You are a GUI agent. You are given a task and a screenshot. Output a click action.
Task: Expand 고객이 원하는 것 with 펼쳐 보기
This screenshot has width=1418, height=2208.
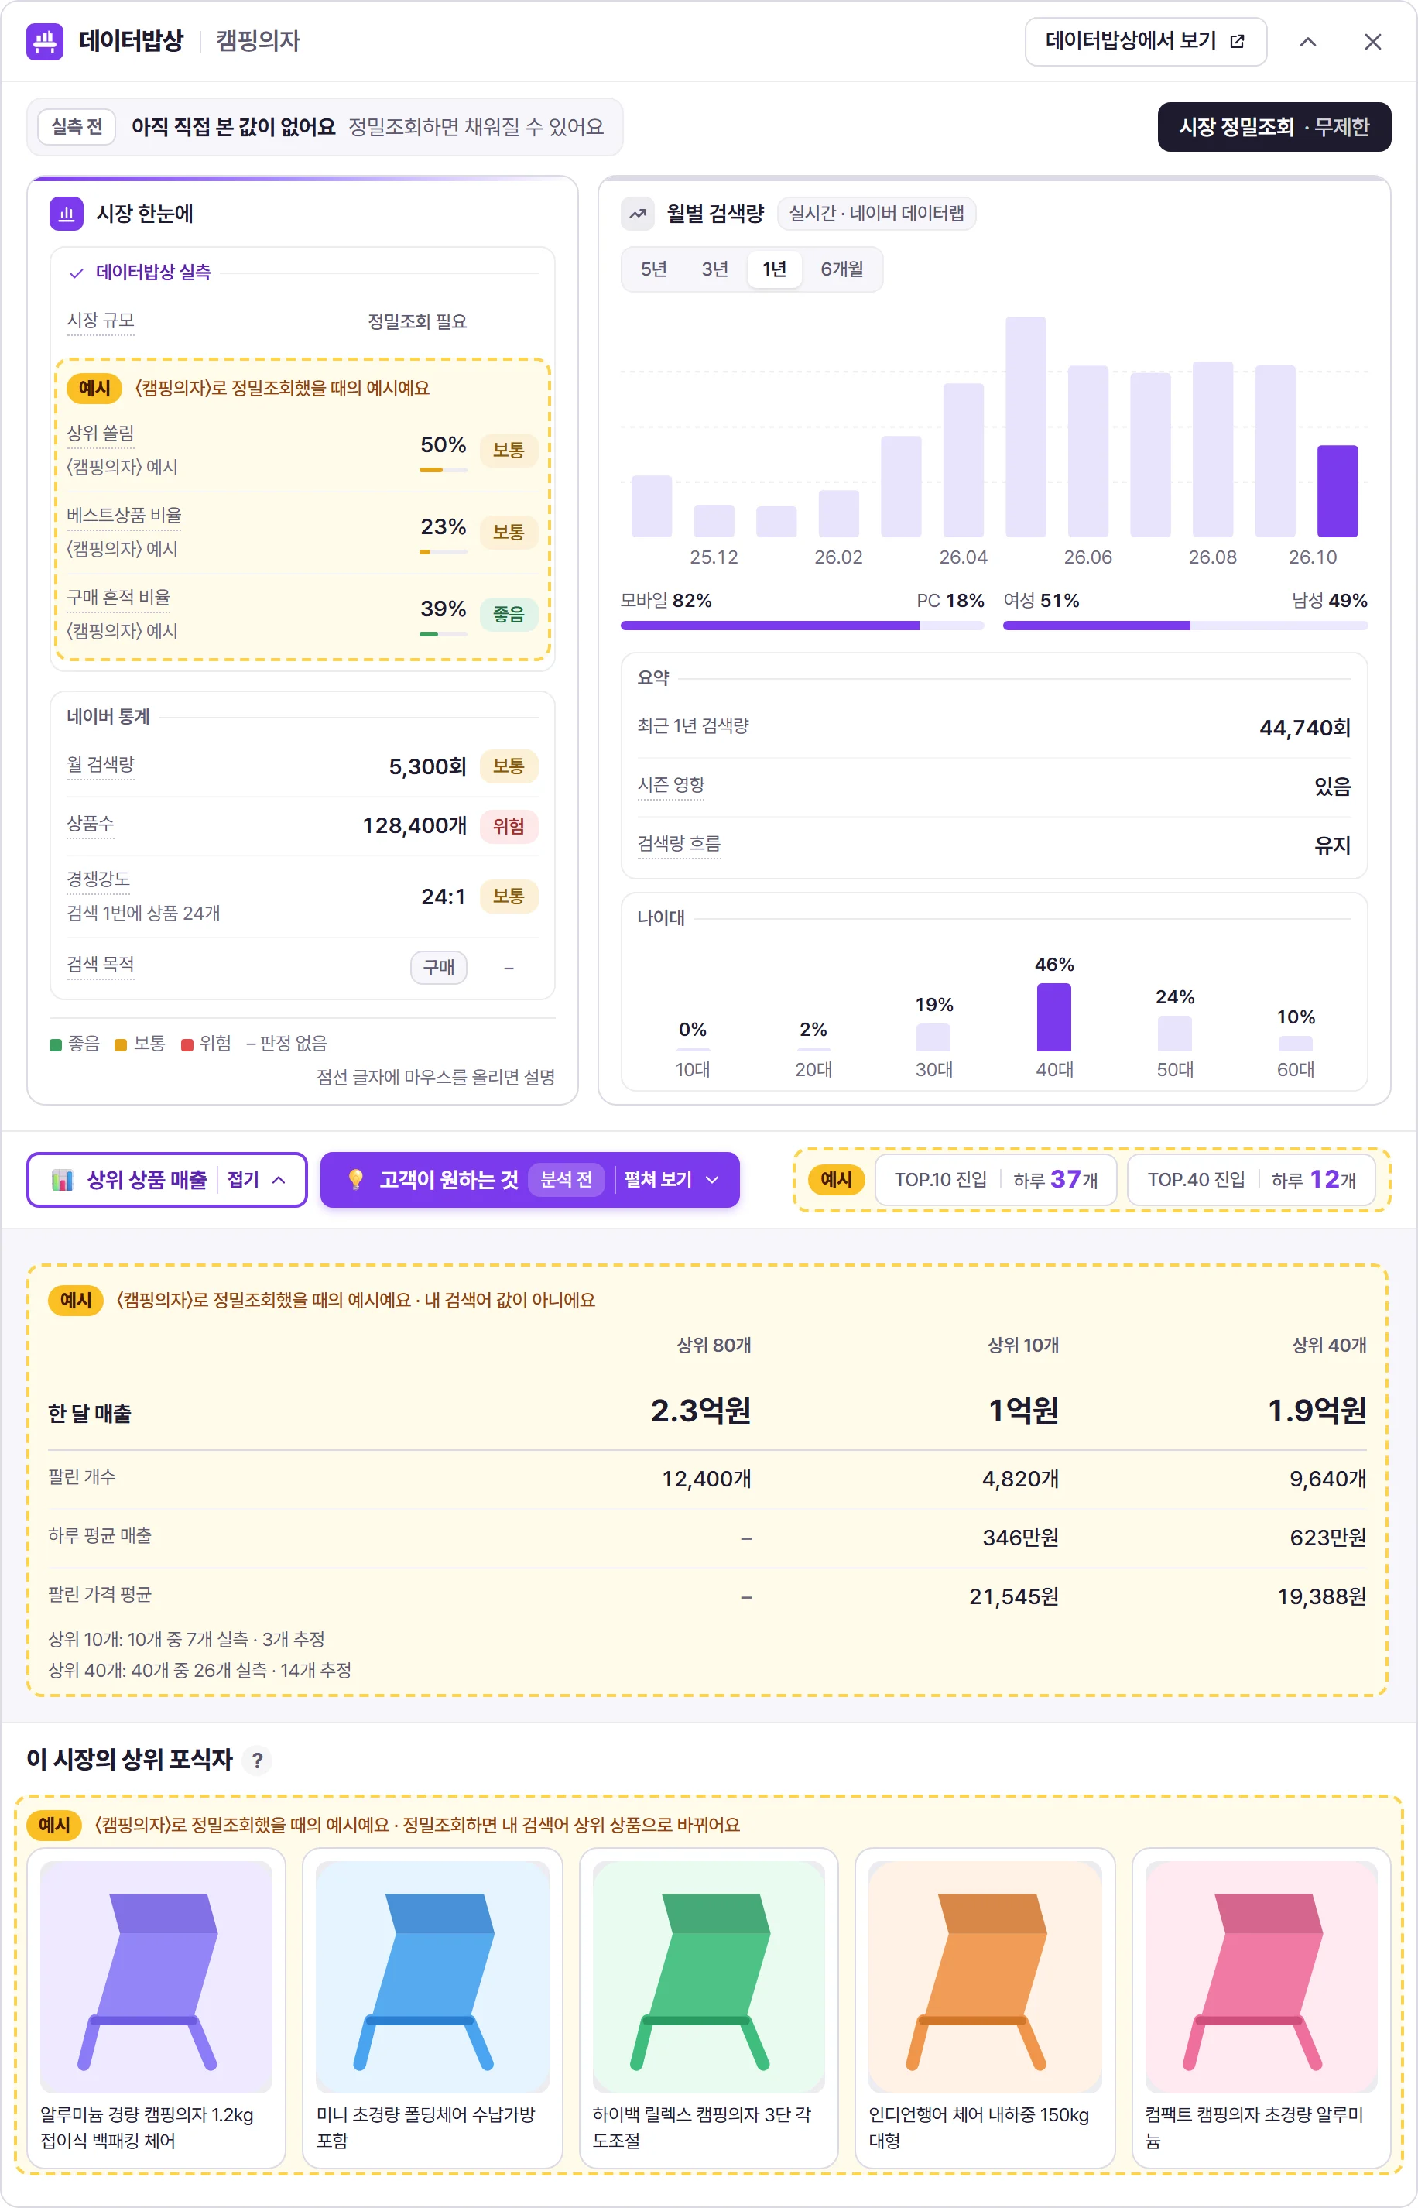click(671, 1180)
